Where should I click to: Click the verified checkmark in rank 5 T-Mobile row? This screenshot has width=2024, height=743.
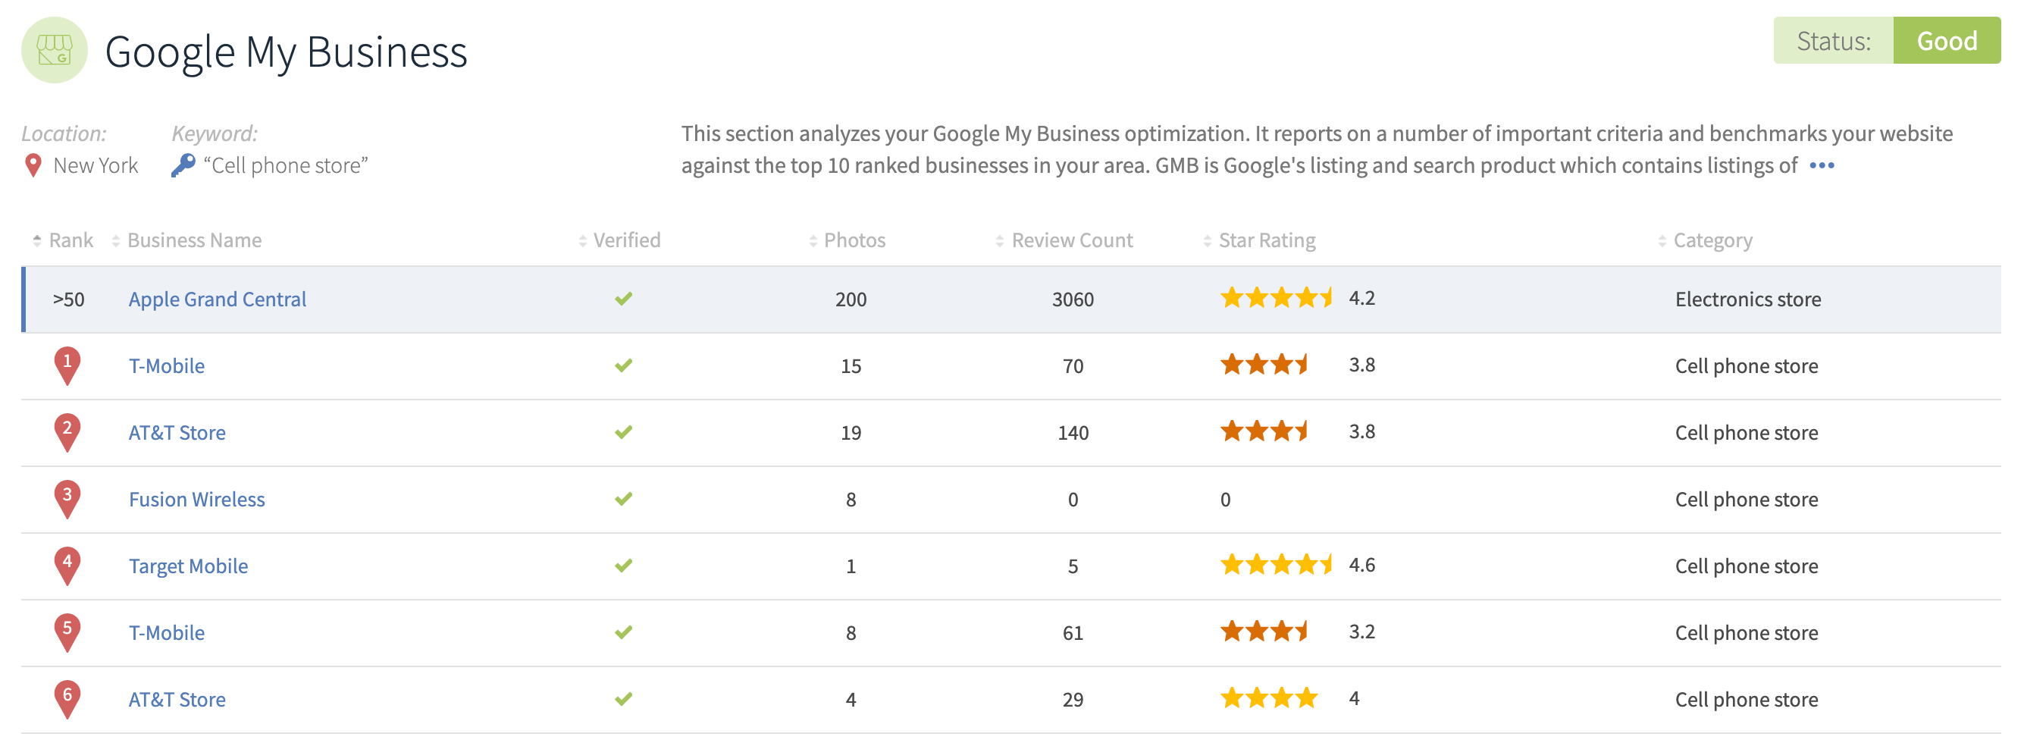click(624, 633)
